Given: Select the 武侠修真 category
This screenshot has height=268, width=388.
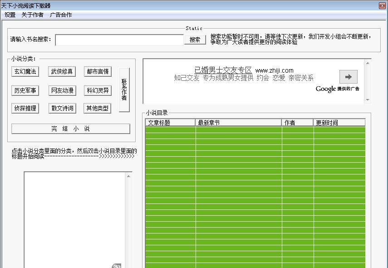Looking at the screenshot, I should pyautogui.click(x=62, y=72).
